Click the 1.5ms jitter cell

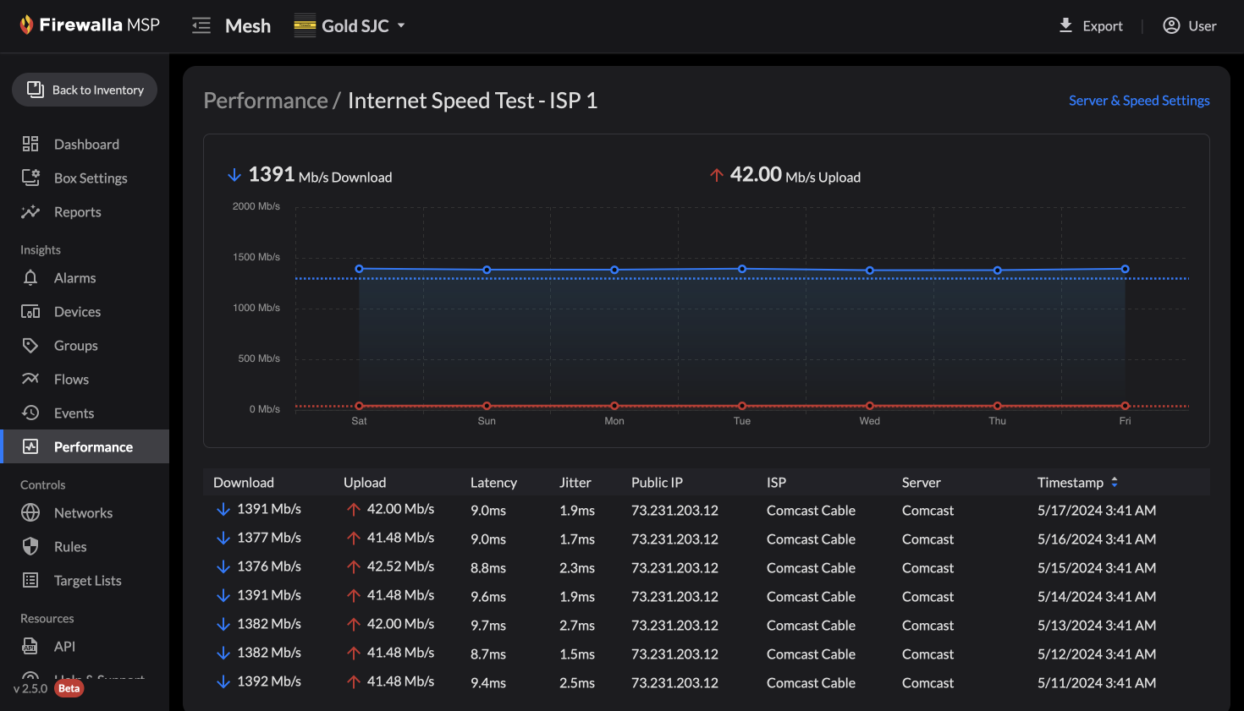click(x=577, y=654)
